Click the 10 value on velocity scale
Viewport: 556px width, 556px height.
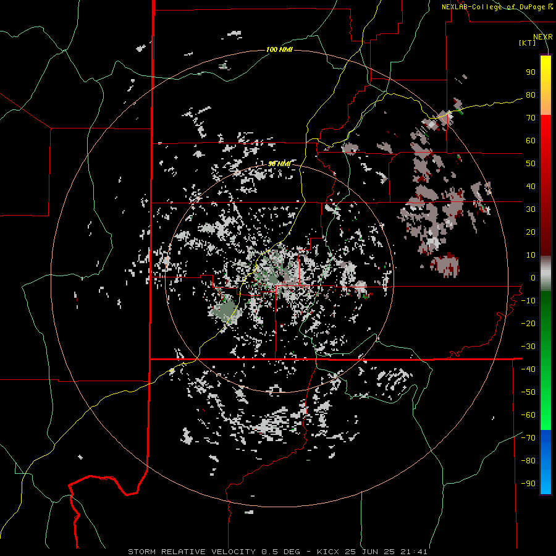[531, 255]
